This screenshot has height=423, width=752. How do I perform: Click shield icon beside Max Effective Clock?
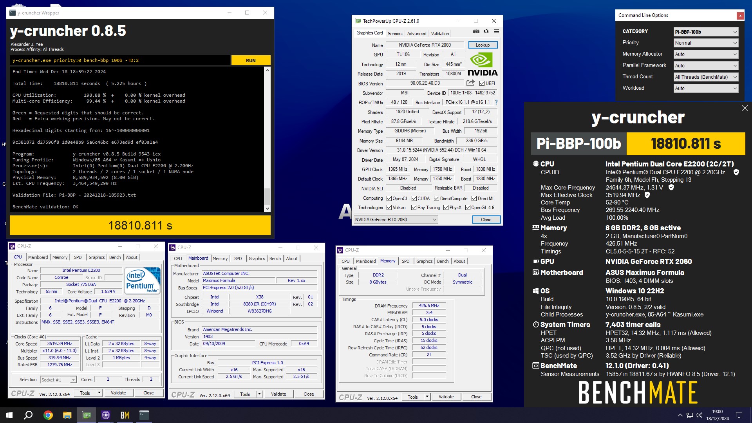pos(647,195)
